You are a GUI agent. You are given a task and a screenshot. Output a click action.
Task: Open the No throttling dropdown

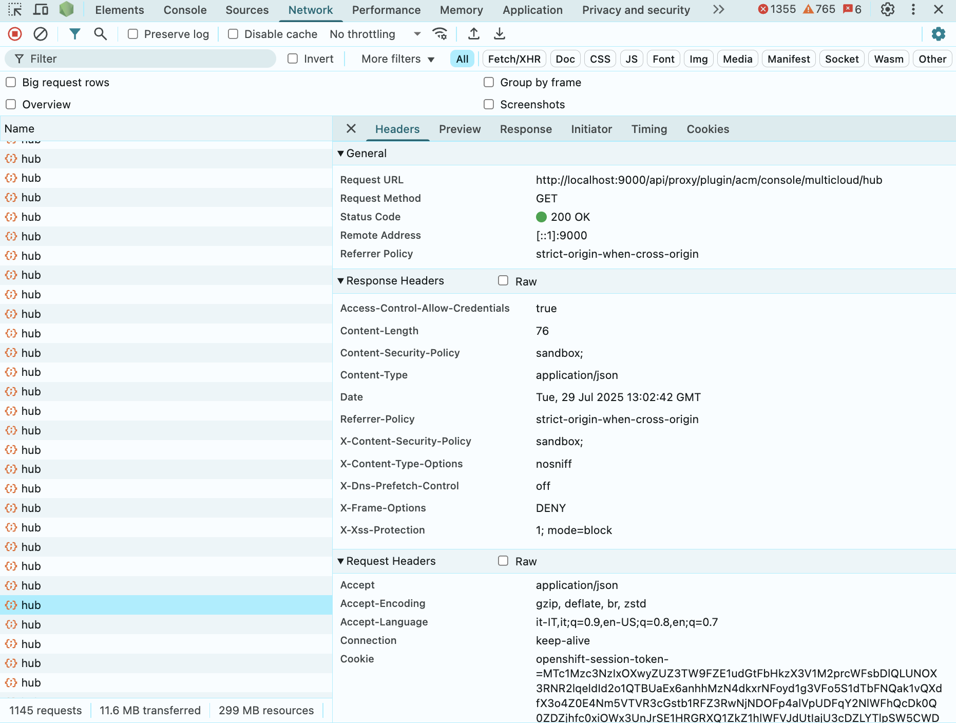click(x=375, y=34)
